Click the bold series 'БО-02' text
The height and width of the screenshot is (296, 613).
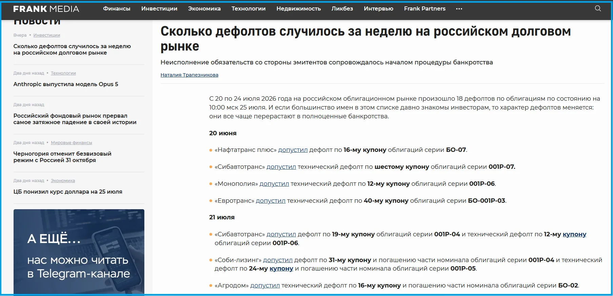click(568, 285)
